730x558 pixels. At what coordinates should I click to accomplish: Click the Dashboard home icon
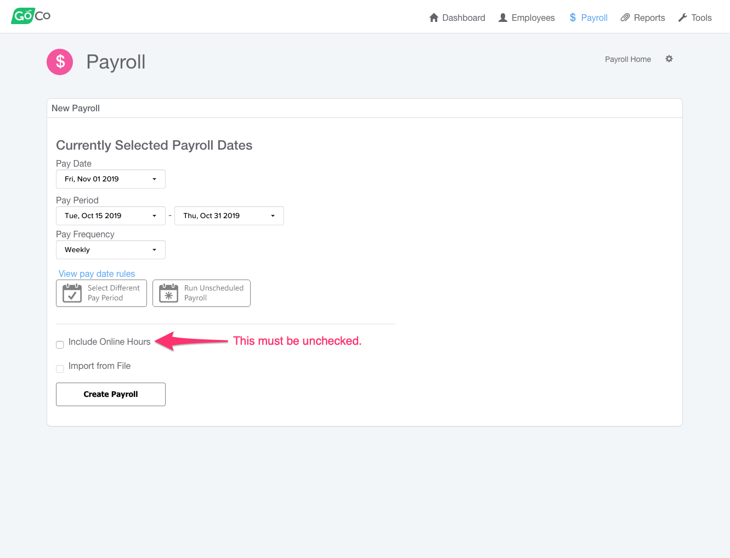pos(434,18)
